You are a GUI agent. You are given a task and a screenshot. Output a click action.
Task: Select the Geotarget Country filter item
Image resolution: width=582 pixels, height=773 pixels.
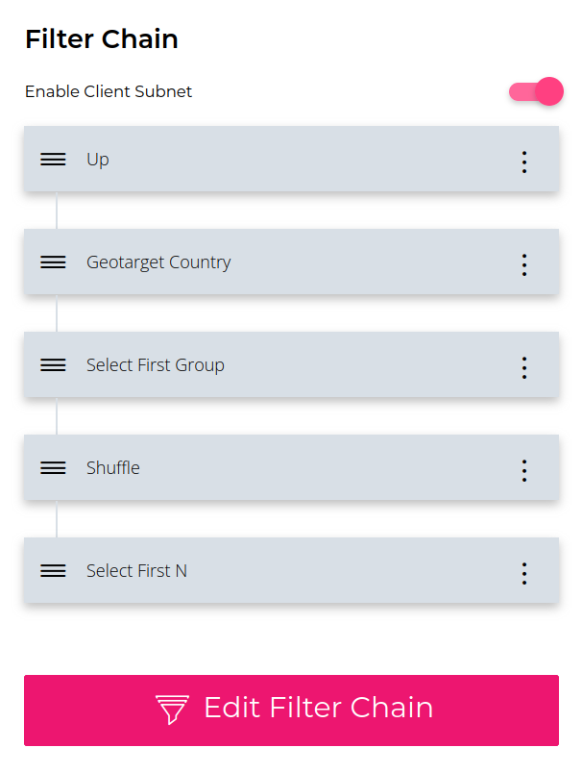pos(292,262)
